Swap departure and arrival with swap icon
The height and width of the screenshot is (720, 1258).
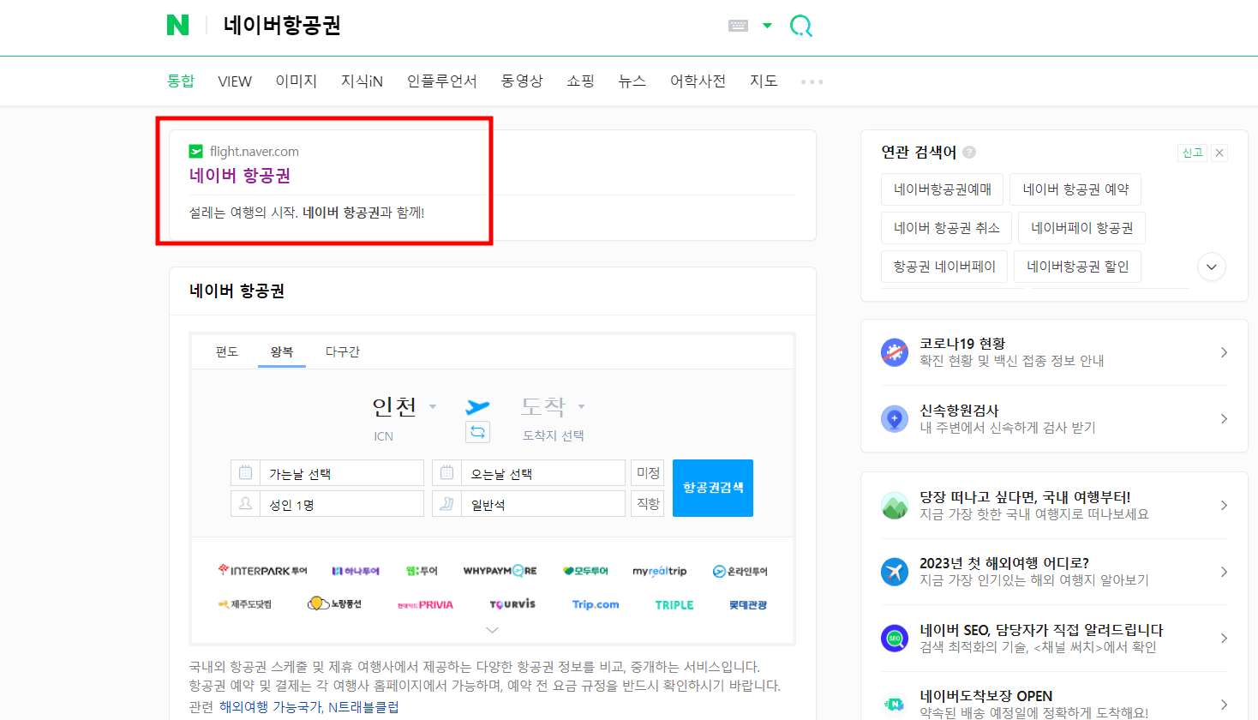click(x=477, y=431)
